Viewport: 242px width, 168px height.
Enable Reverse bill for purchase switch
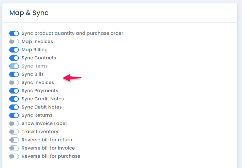tap(14, 156)
